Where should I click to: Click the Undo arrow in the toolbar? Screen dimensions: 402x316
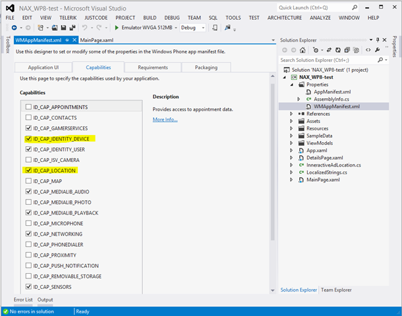(x=84, y=28)
